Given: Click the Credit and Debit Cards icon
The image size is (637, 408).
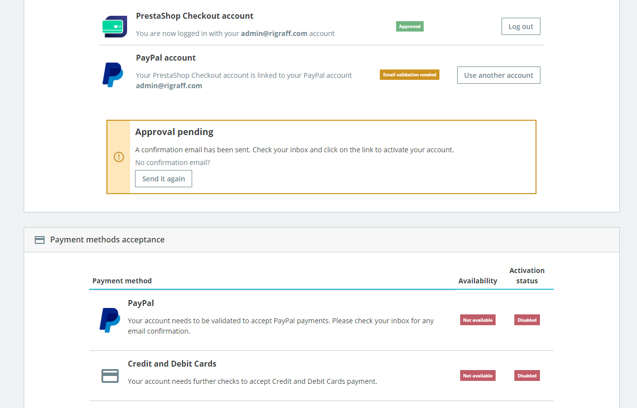Looking at the screenshot, I should click(x=110, y=376).
